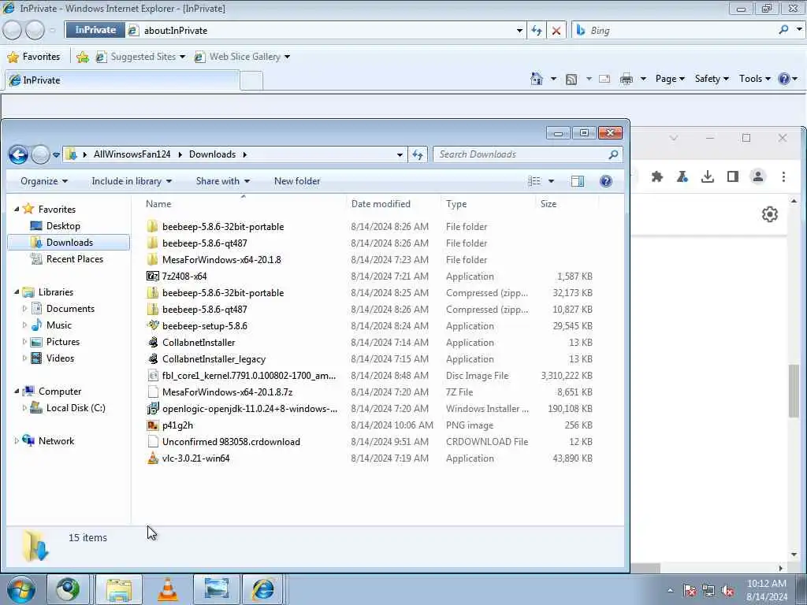807x605 pixels.
Task: Click the Windows Start orb
Action: 21,589
